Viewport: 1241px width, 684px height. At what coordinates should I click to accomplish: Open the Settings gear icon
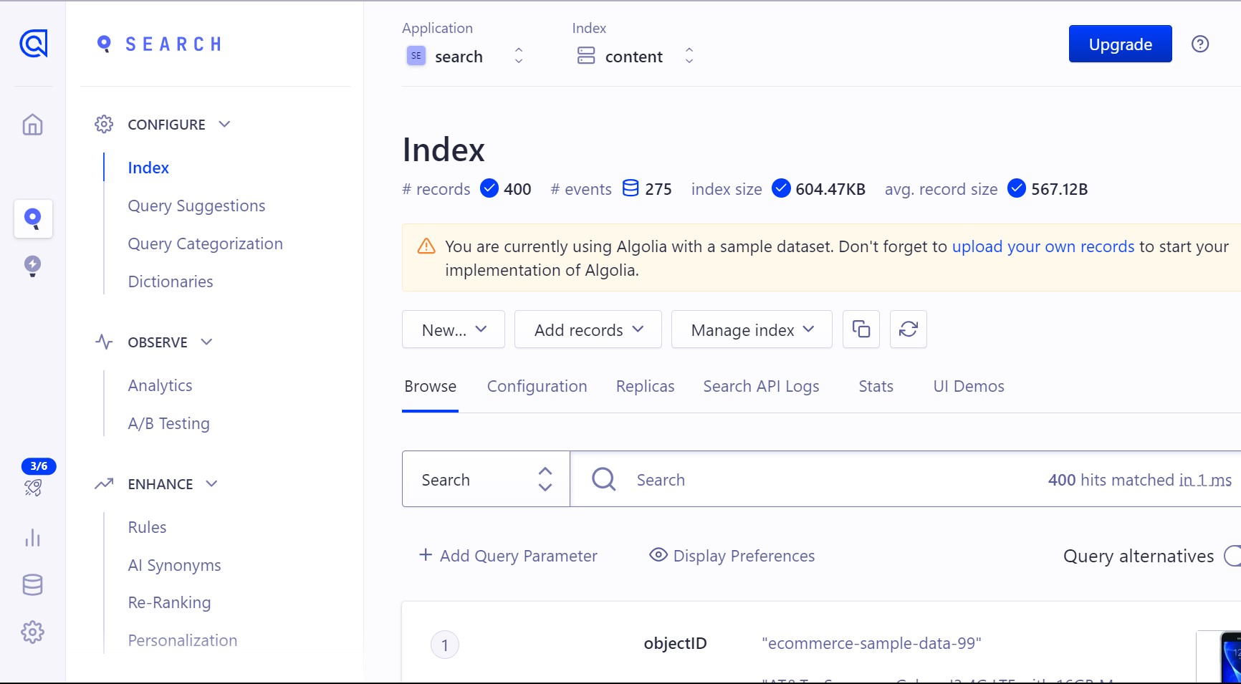(x=33, y=632)
